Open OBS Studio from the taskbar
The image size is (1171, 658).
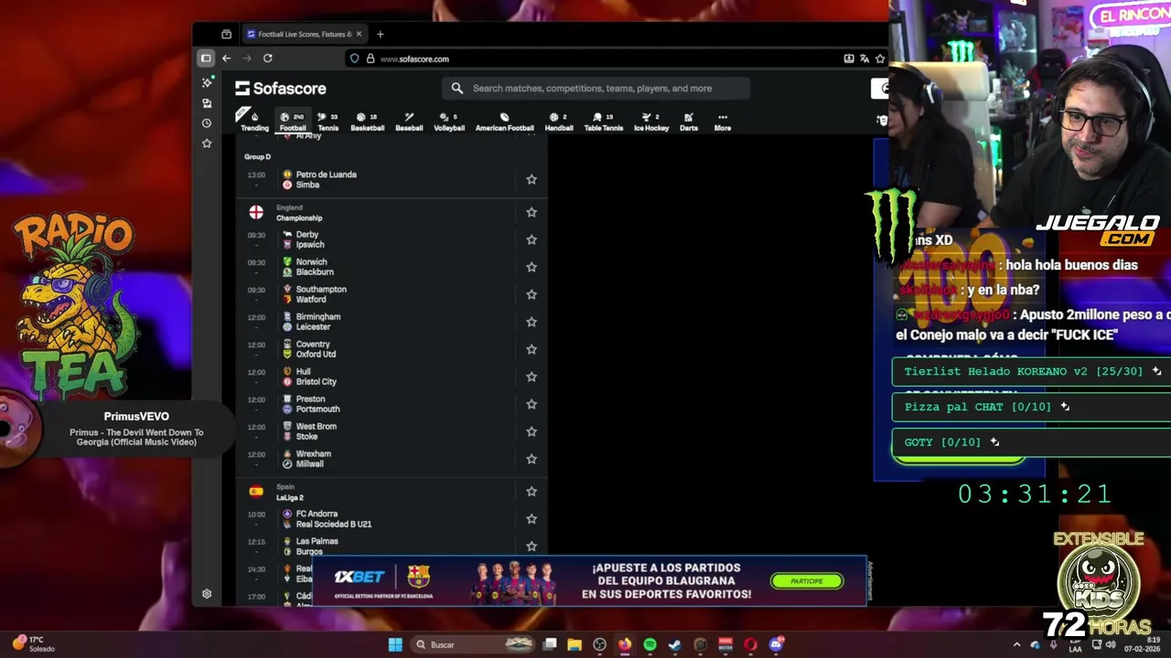click(599, 644)
